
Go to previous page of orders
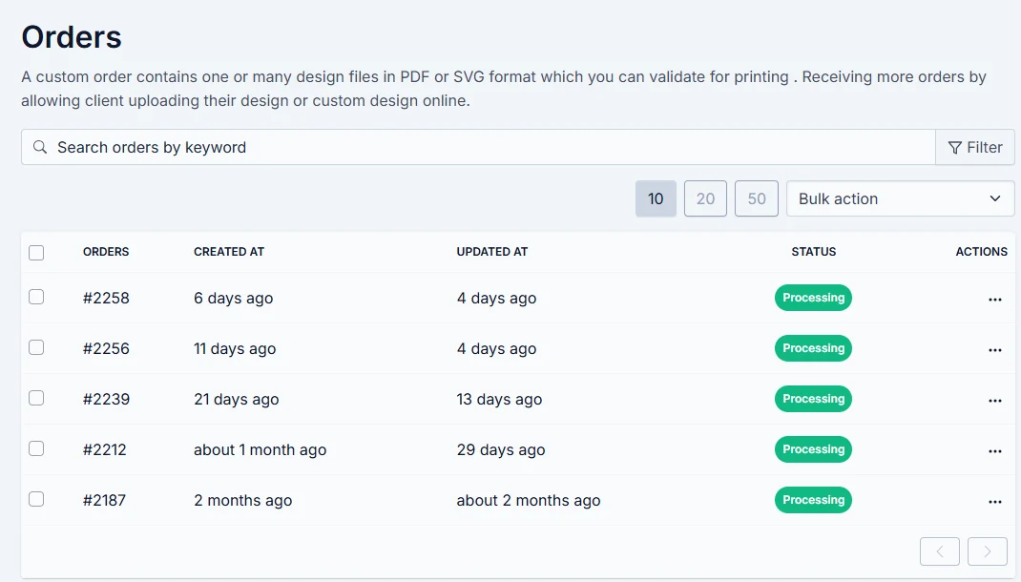coord(940,552)
